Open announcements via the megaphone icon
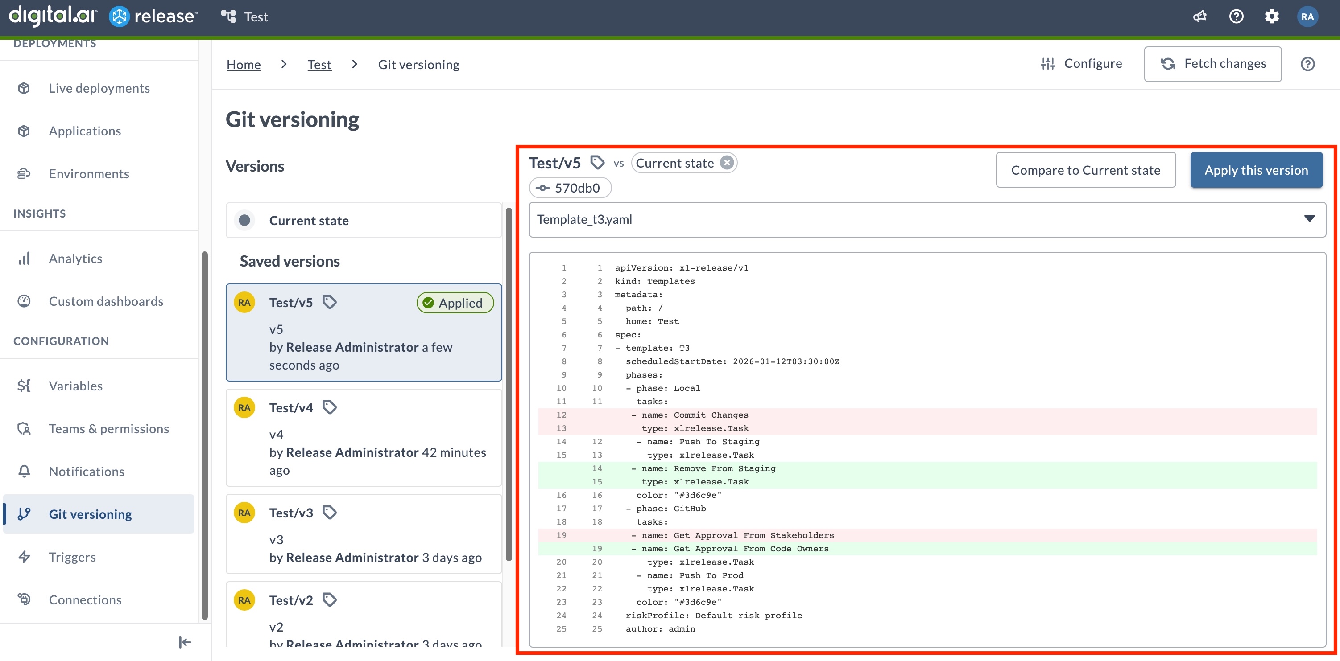The width and height of the screenshot is (1340, 661). [x=1199, y=16]
